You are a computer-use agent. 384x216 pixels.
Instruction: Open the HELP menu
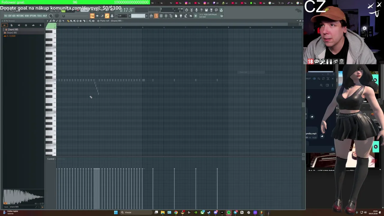[45, 16]
